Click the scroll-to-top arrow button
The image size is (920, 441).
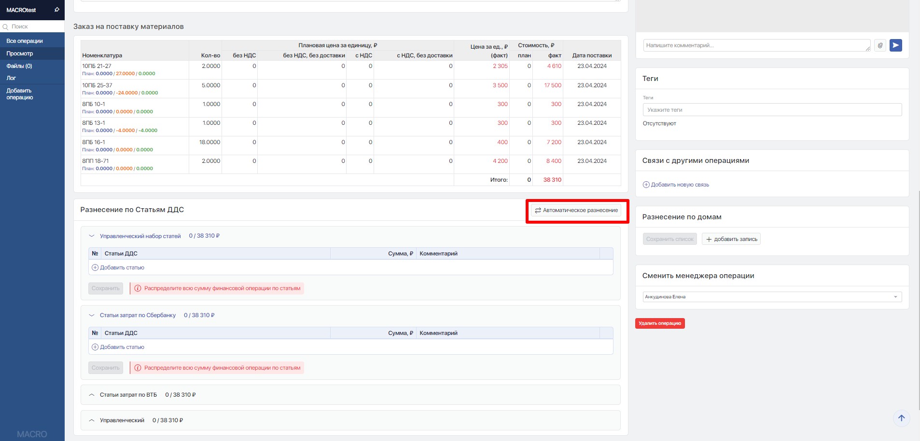pos(901,418)
